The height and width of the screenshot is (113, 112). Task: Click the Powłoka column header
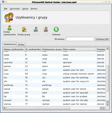tap(101, 49)
